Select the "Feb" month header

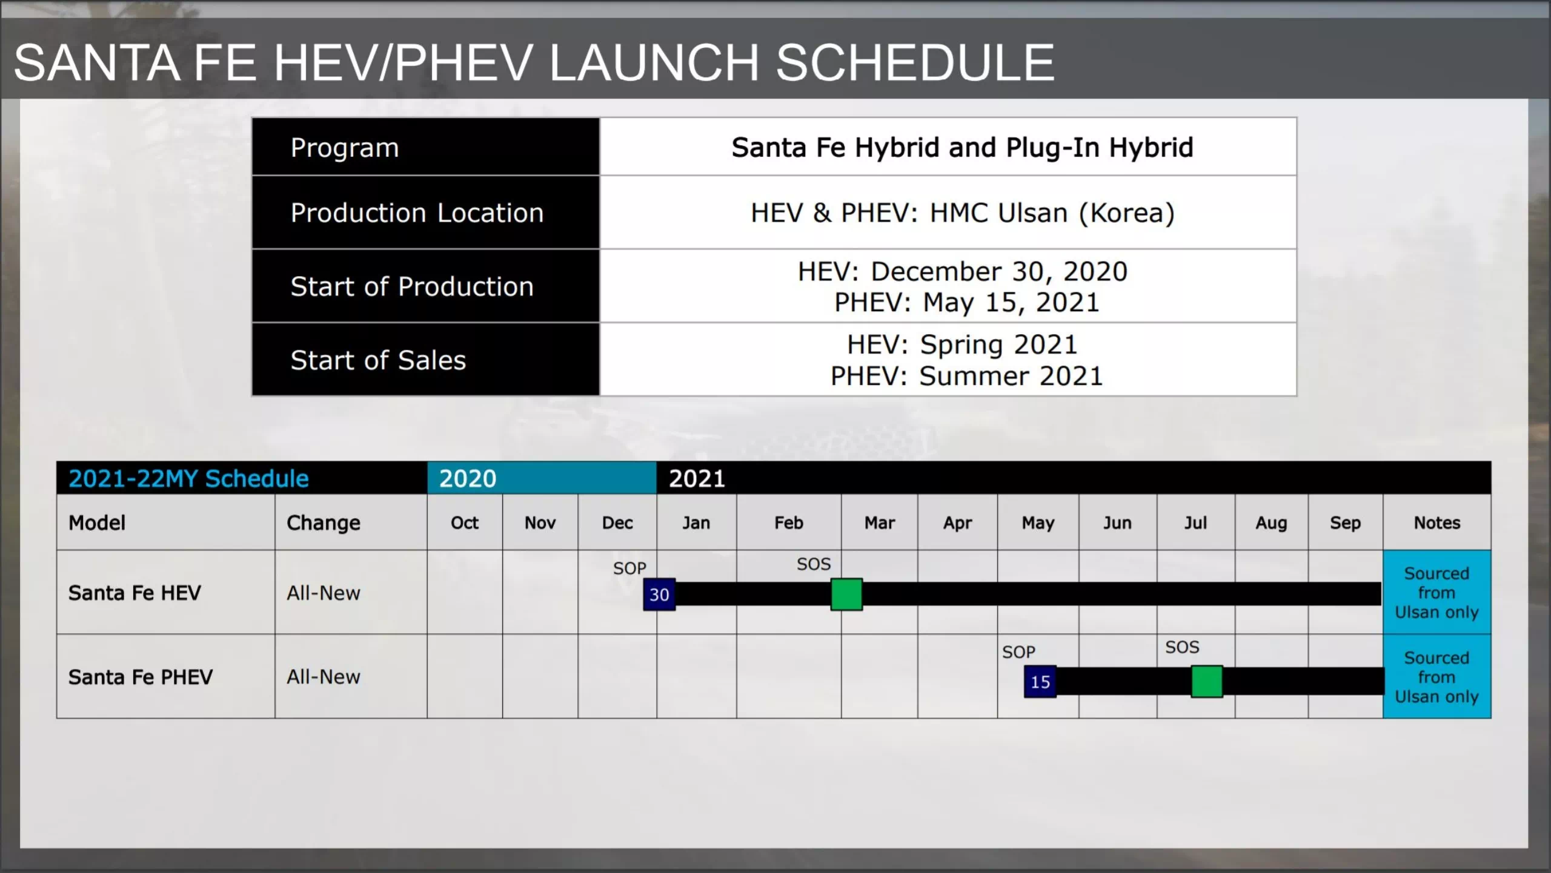789,522
